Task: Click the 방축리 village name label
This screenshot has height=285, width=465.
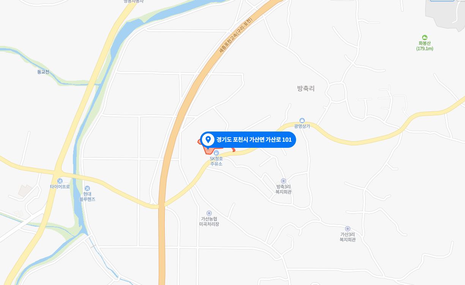Action: point(306,88)
